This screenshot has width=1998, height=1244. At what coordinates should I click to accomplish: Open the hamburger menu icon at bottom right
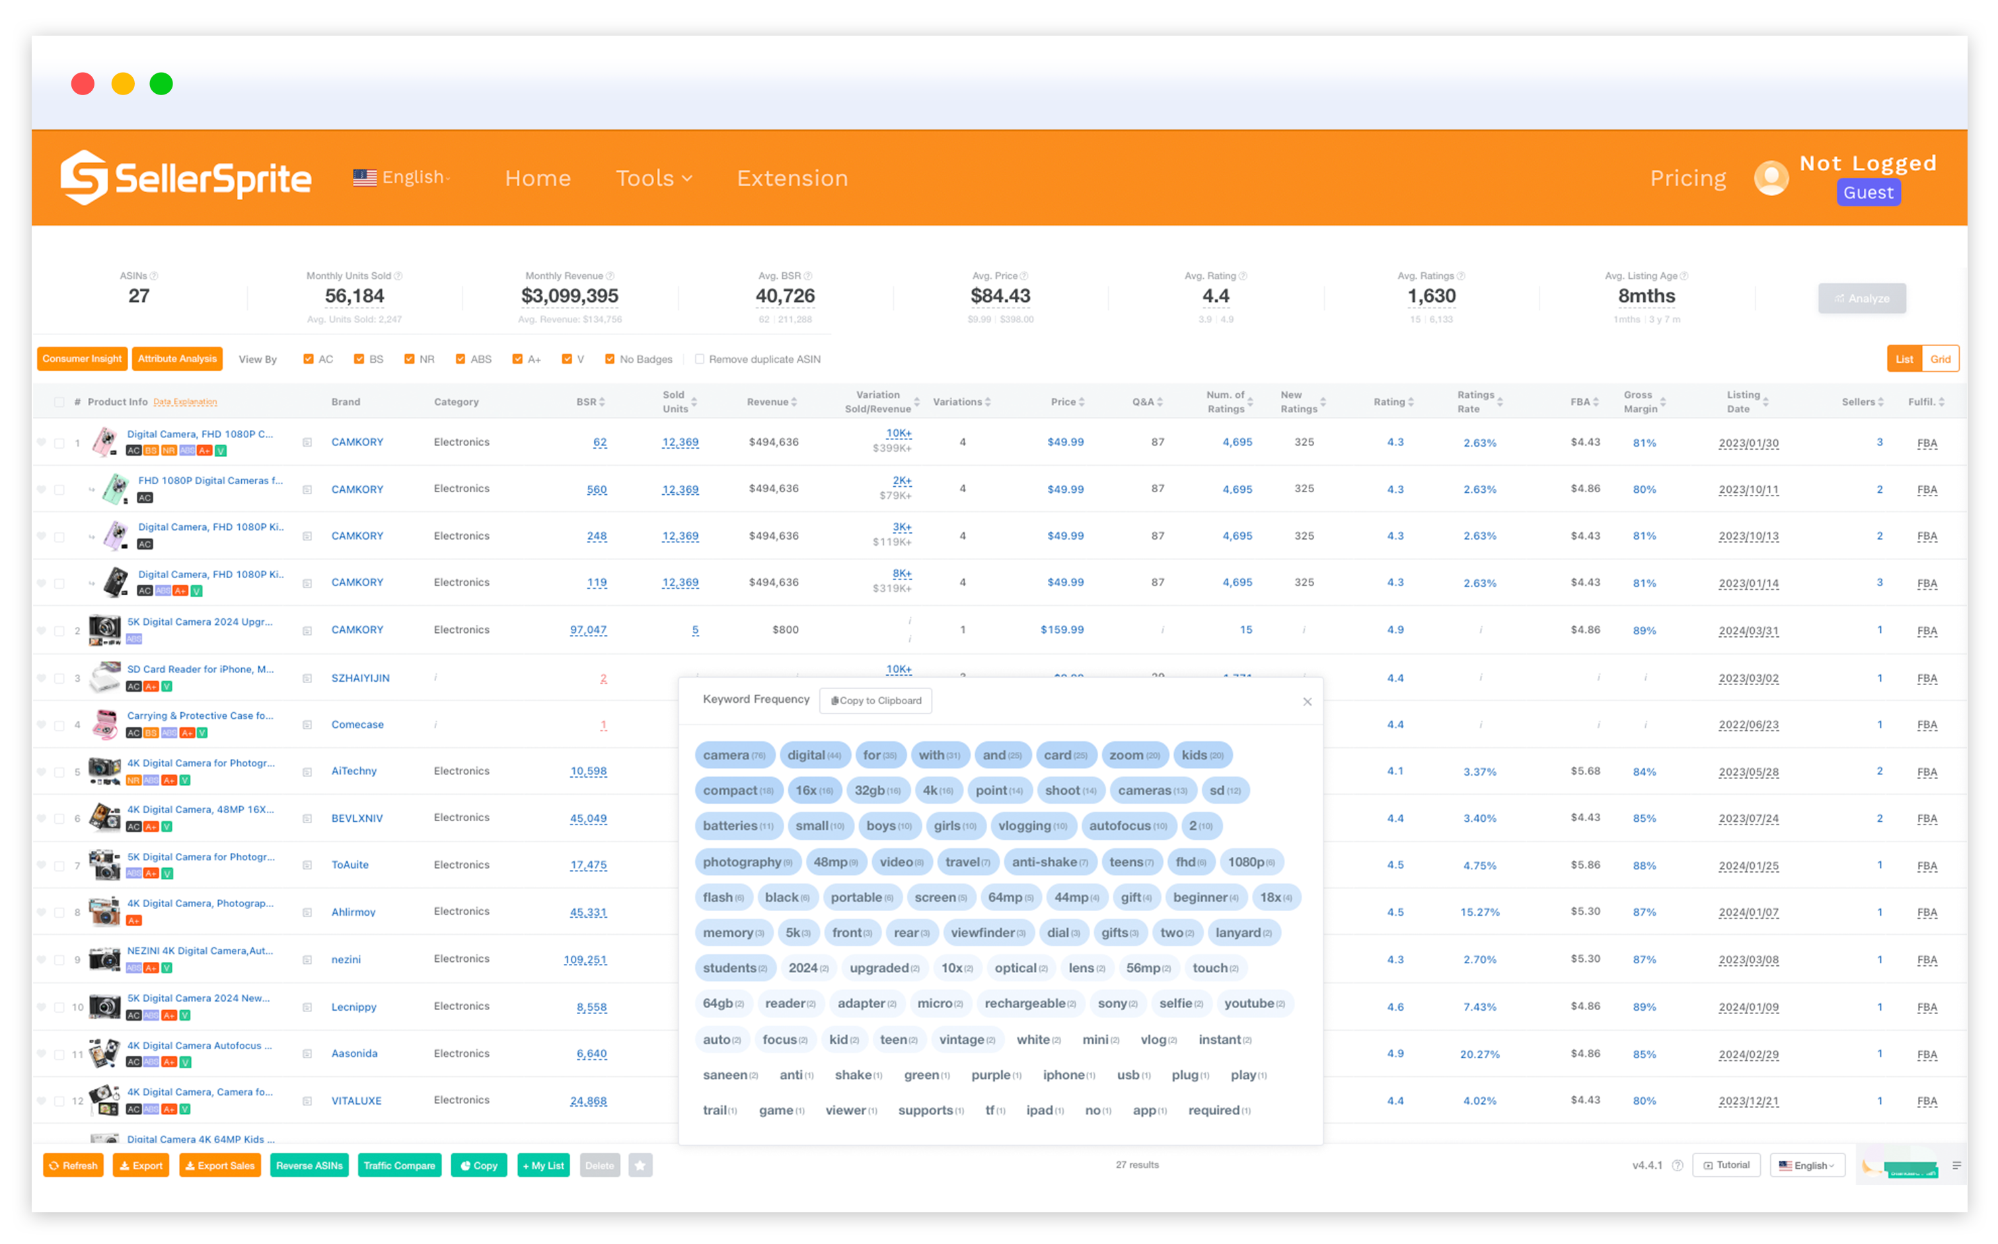1956,1165
